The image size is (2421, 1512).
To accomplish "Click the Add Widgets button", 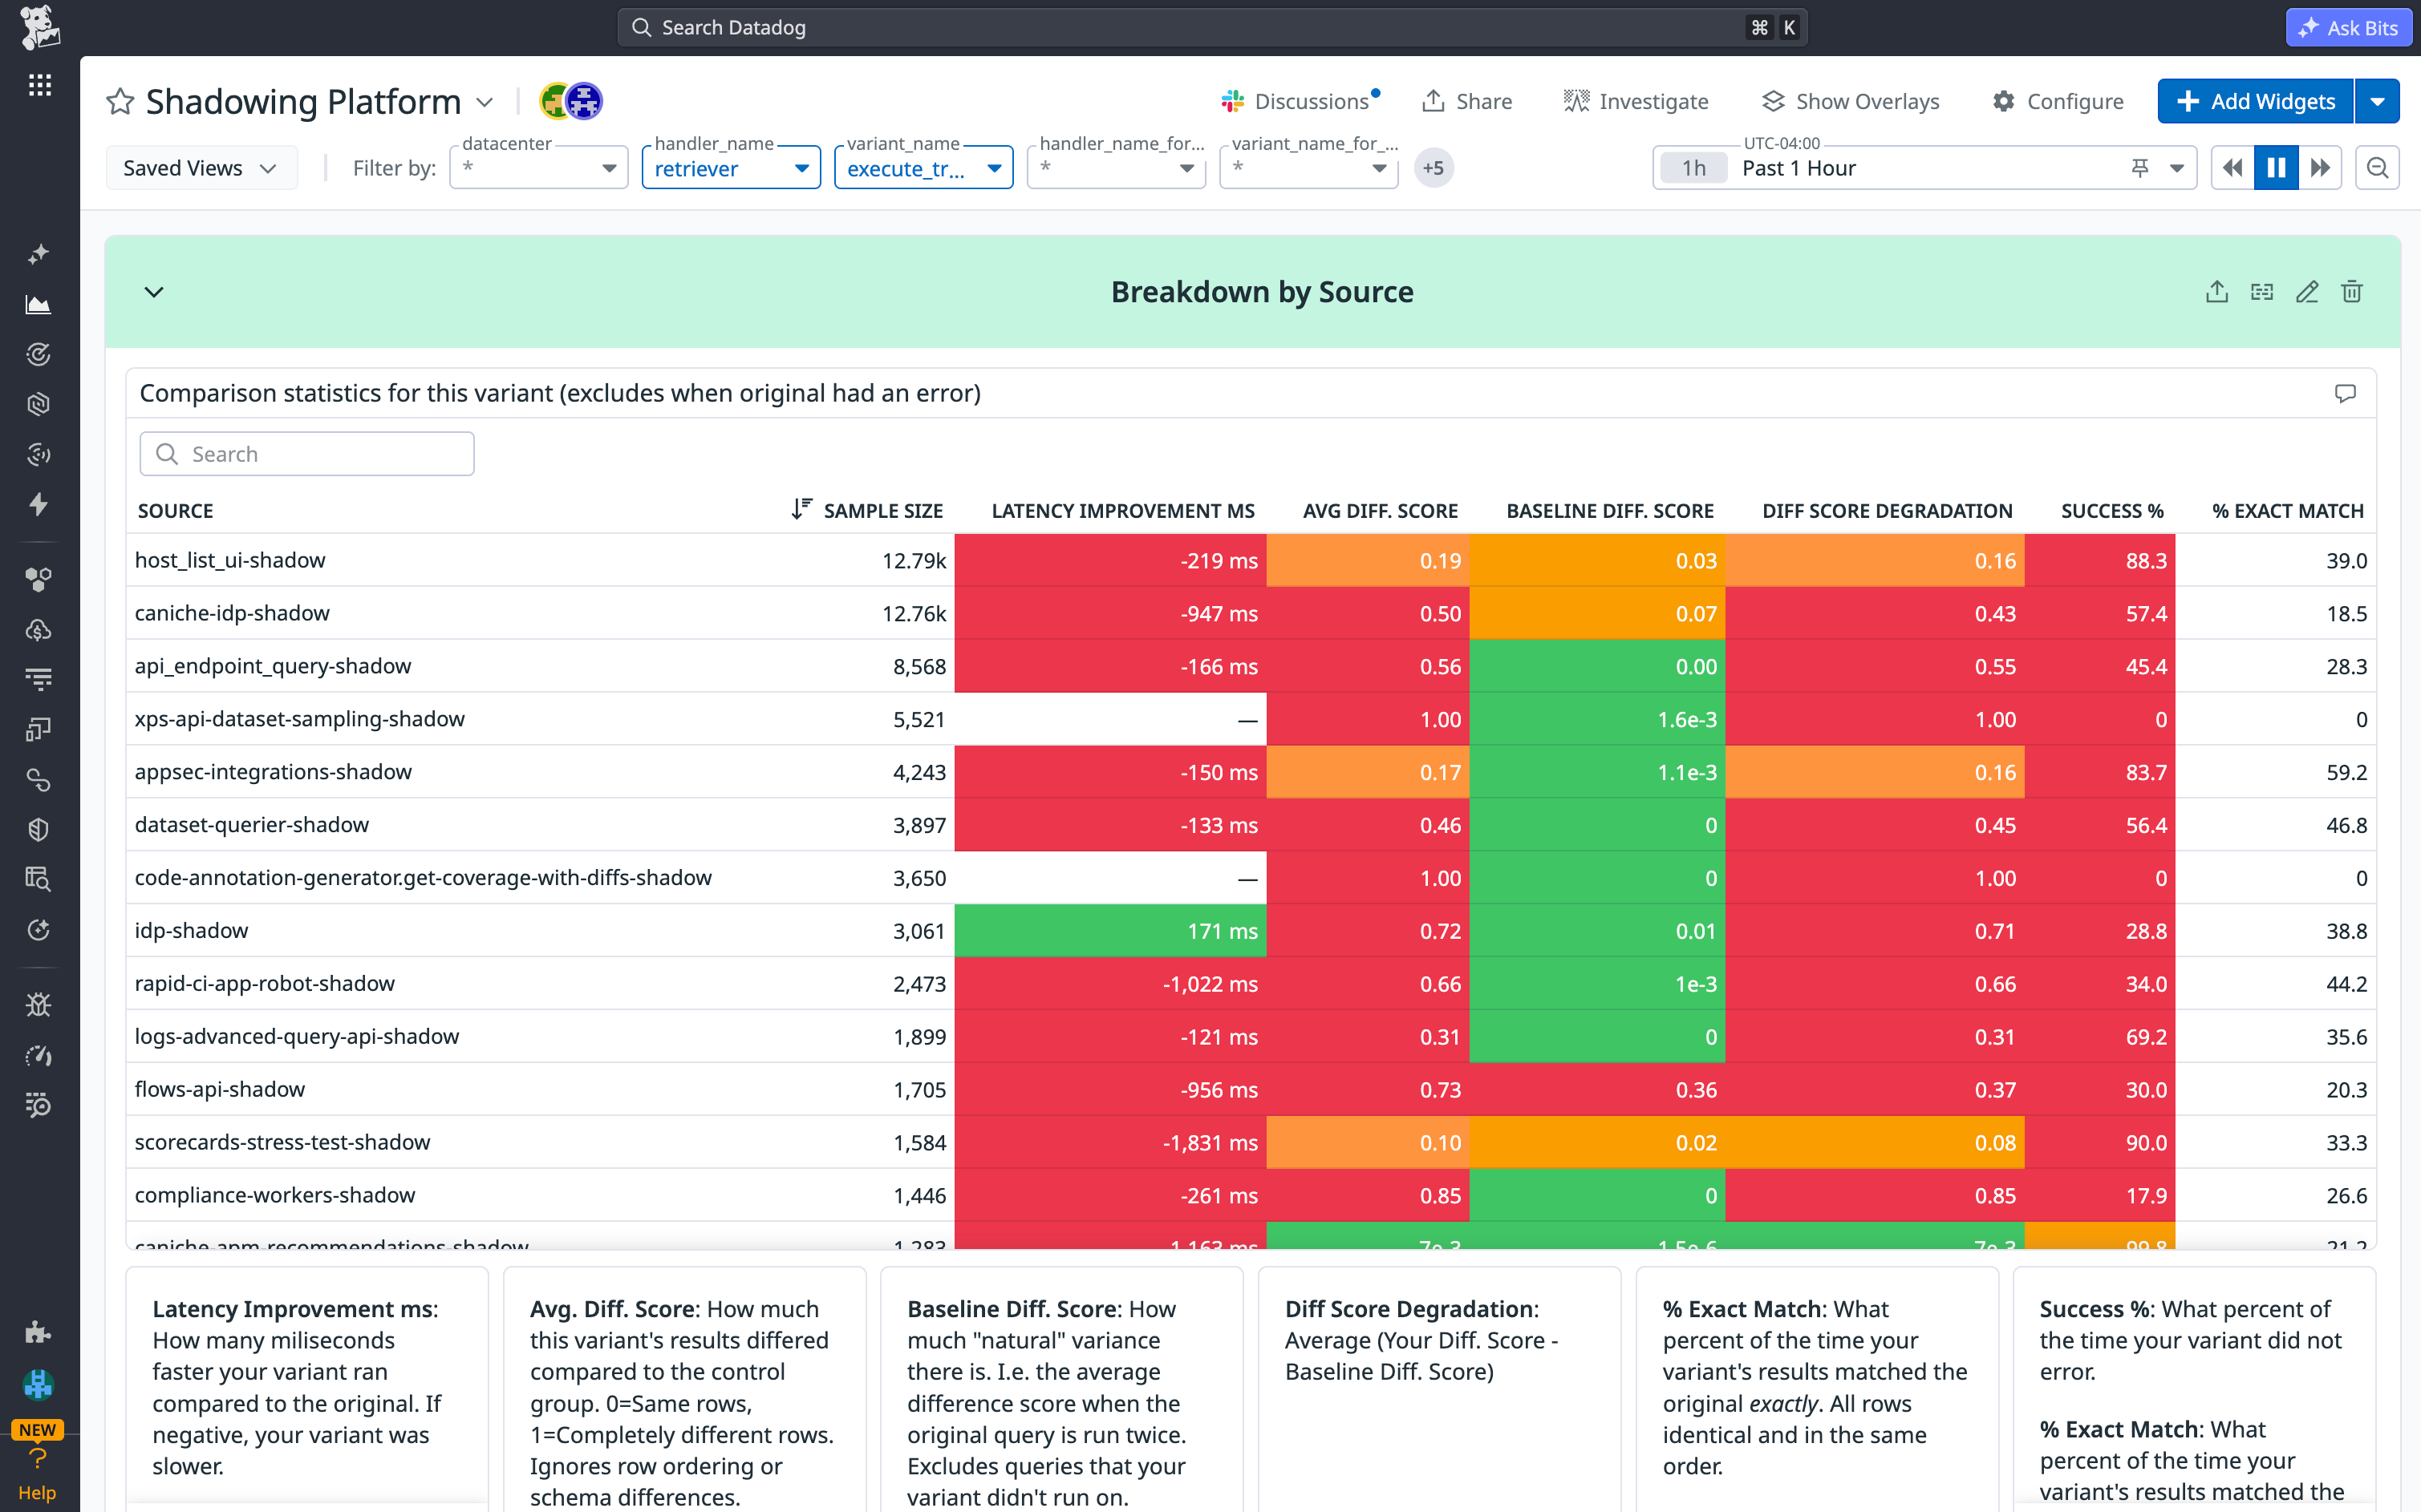I will [2256, 101].
